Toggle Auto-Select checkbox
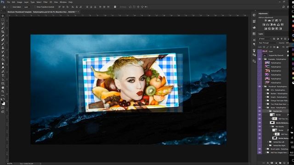 click(11, 7)
